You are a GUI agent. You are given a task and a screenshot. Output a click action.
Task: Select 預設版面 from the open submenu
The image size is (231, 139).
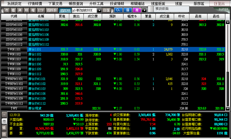(162, 9)
